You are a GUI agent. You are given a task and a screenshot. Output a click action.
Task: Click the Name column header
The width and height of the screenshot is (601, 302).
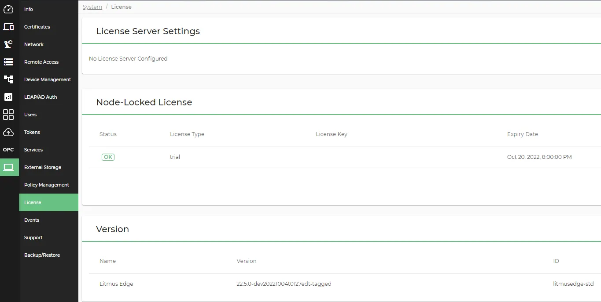pyautogui.click(x=107, y=261)
